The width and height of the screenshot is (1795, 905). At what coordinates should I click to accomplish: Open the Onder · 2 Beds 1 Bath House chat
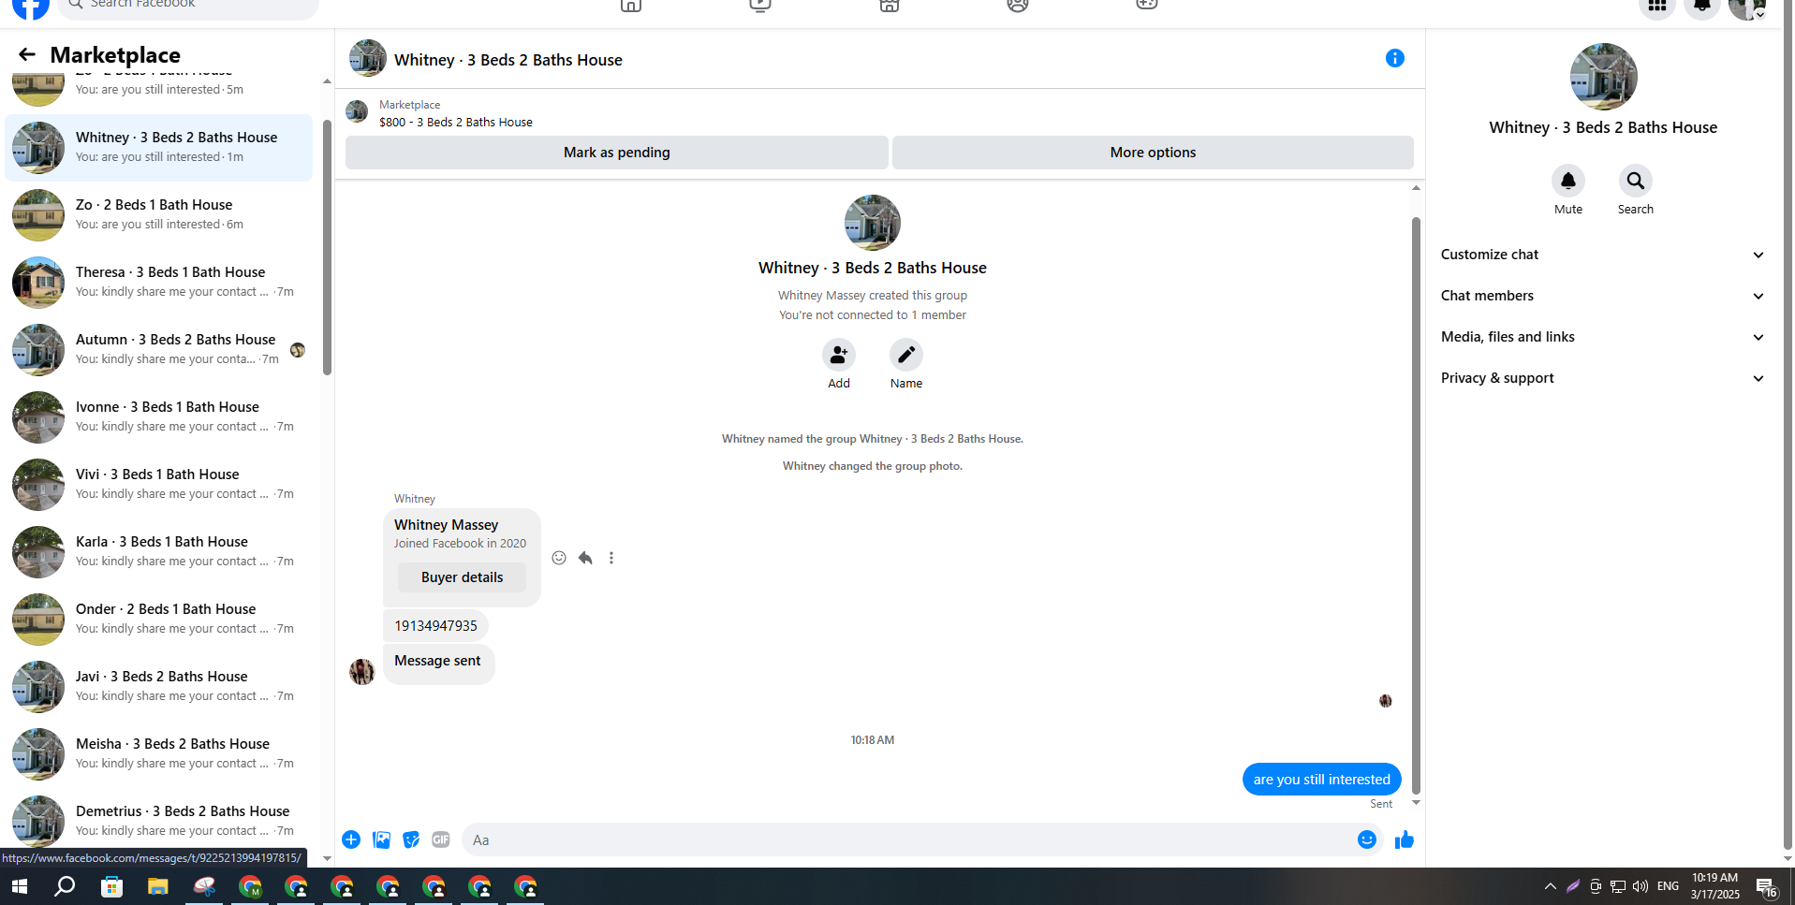point(159,619)
